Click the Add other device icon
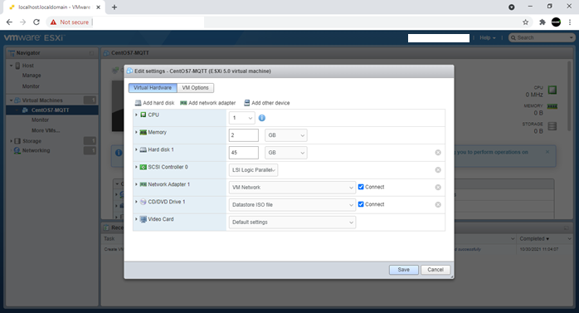Viewport: 579px width, 313px height. click(246, 103)
